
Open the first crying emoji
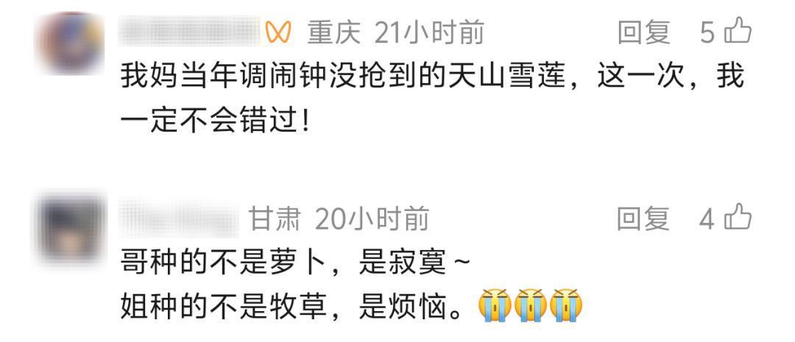[x=495, y=305]
